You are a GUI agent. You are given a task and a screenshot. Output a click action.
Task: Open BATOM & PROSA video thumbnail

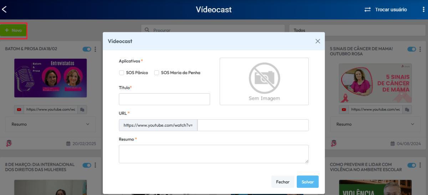[x=50, y=78]
